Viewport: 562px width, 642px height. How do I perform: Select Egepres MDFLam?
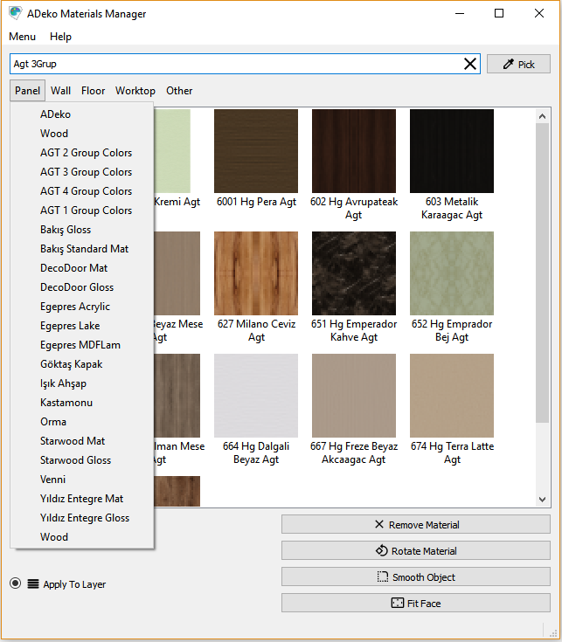(82, 345)
